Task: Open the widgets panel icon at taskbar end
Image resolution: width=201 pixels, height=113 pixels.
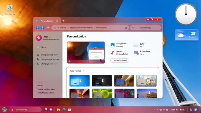Action: (x=196, y=110)
